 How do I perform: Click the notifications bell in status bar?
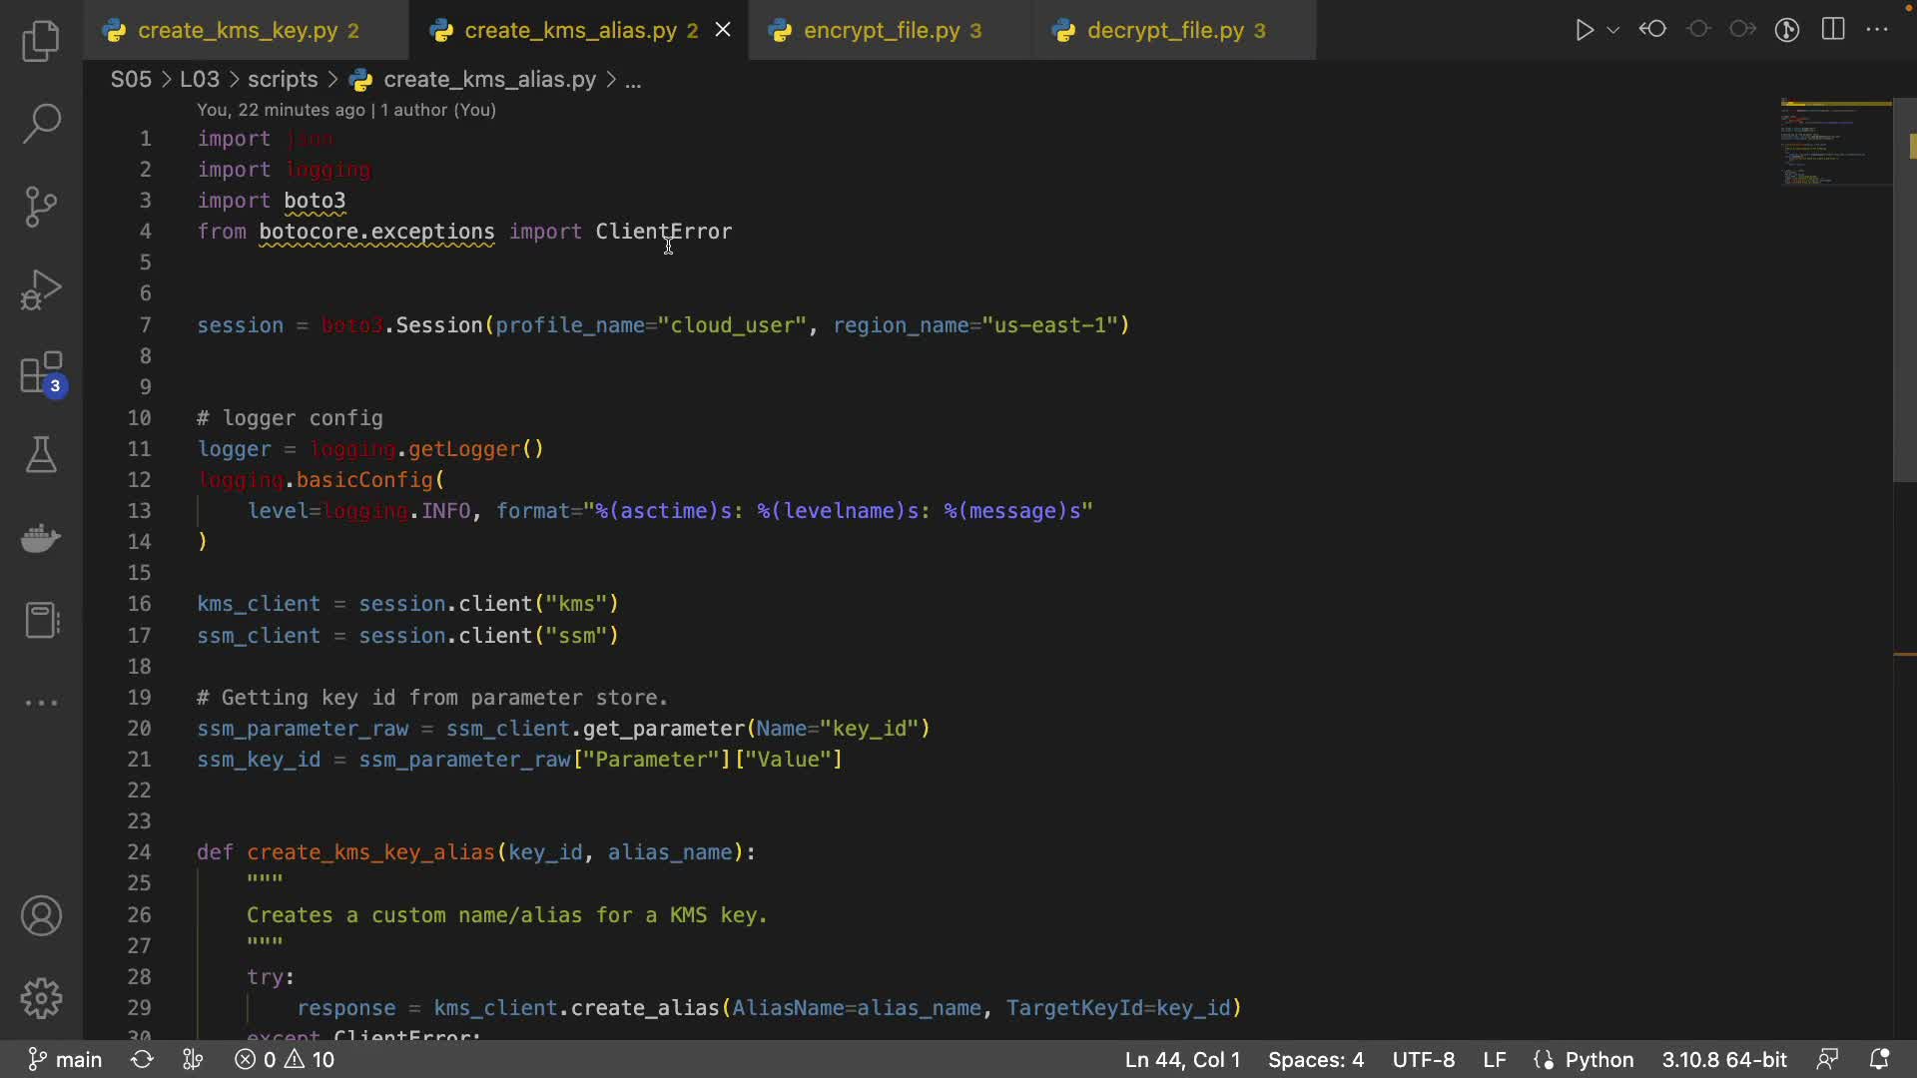[1879, 1059]
